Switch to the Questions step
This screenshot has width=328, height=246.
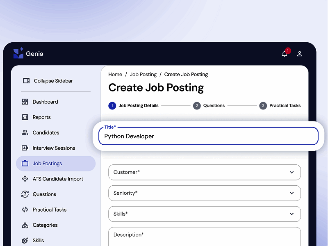[209, 105]
